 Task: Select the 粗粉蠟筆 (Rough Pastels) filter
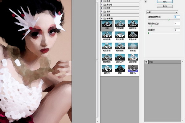click(x=120, y=47)
